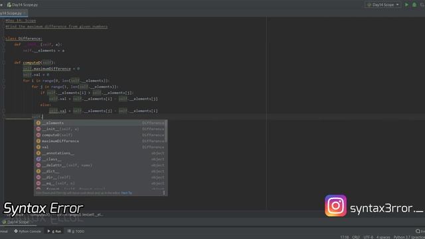Click the completion popup scrollbar thumb
425x239 pixels.
(x=166, y=131)
